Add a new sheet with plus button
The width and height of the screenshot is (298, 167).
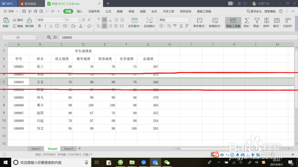coord(80,149)
